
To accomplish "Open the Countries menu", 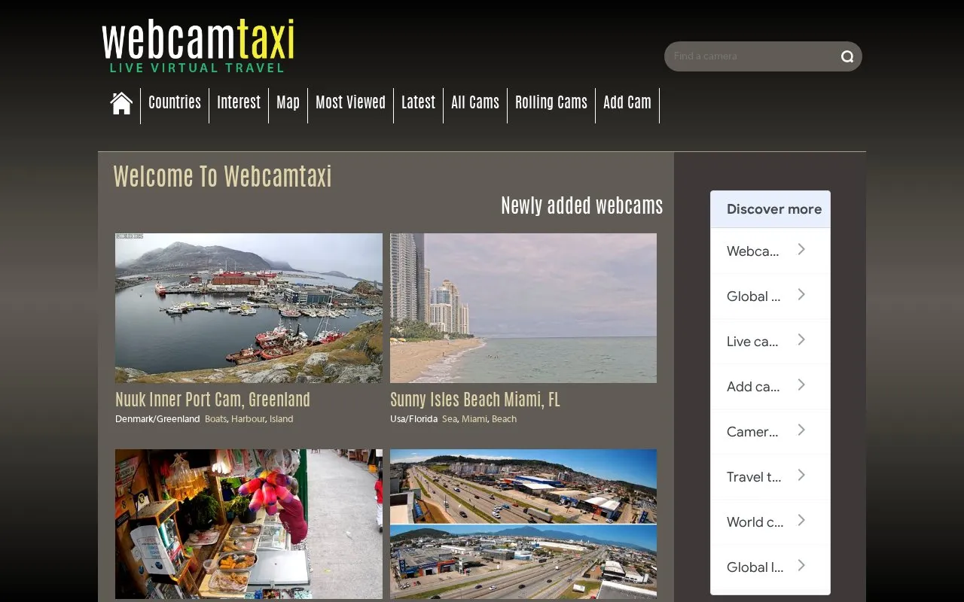I will pyautogui.click(x=175, y=102).
